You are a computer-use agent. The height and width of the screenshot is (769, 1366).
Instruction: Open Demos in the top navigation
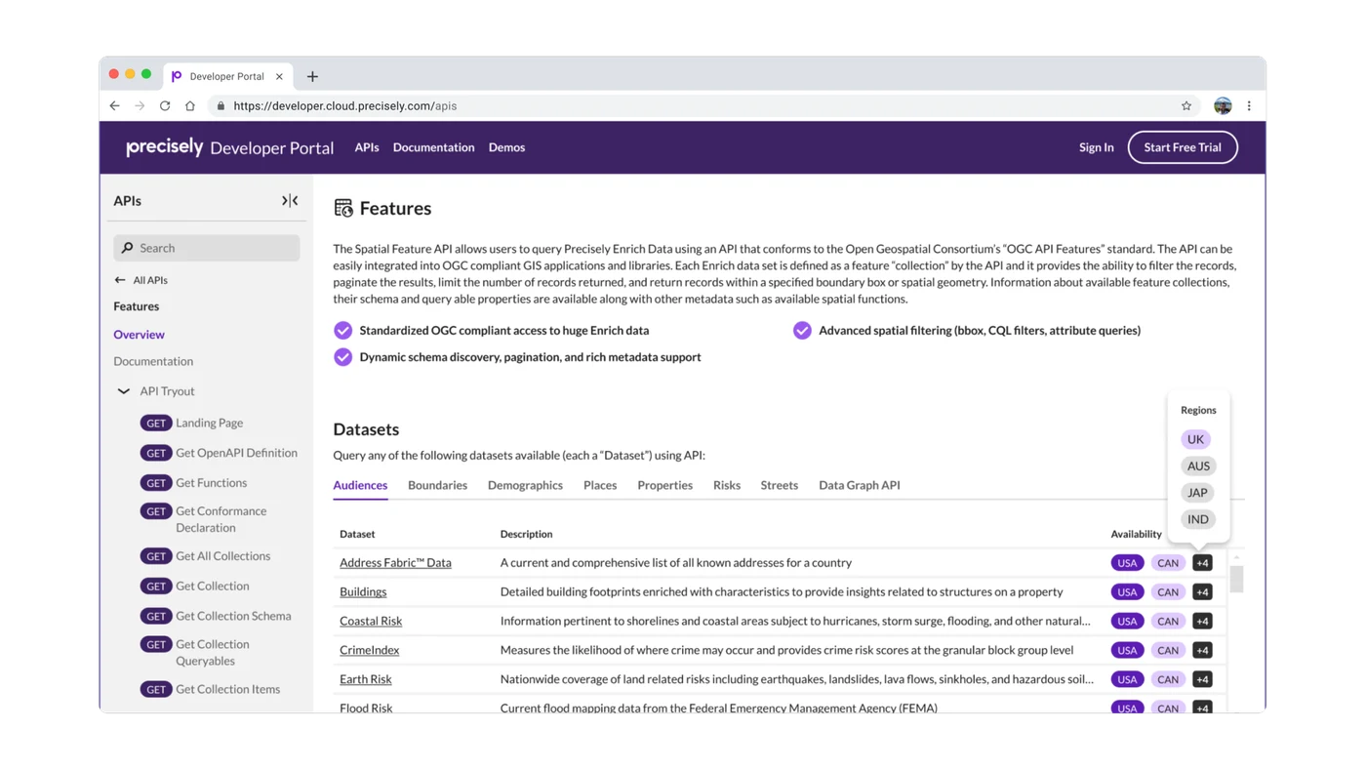[506, 147]
